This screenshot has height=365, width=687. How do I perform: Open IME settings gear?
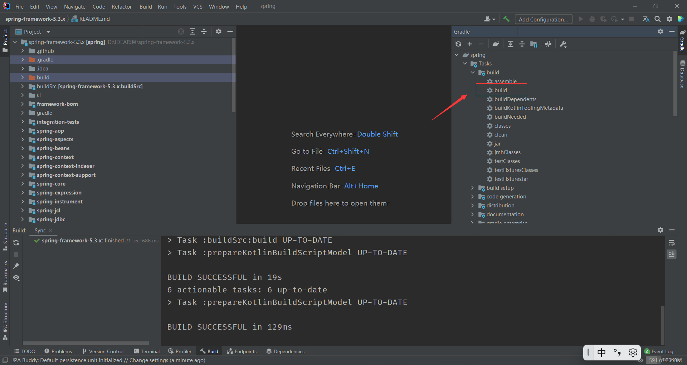(633, 352)
